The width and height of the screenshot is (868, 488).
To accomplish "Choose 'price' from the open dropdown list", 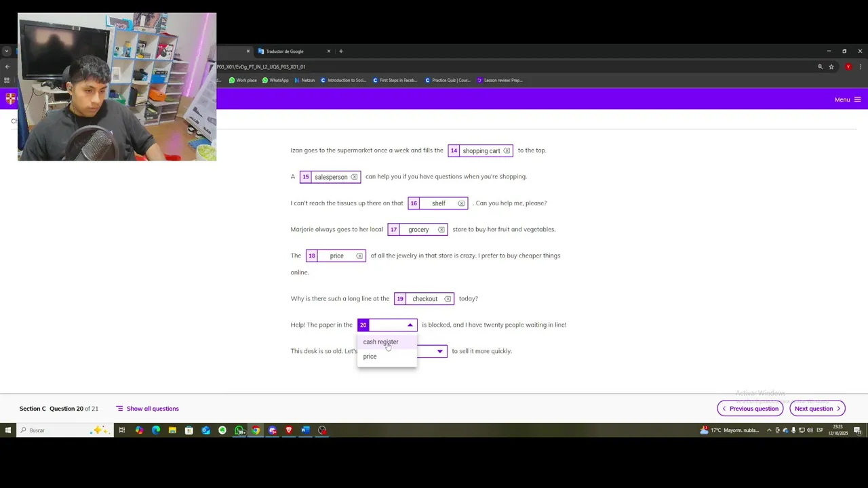I will [x=387, y=357].
